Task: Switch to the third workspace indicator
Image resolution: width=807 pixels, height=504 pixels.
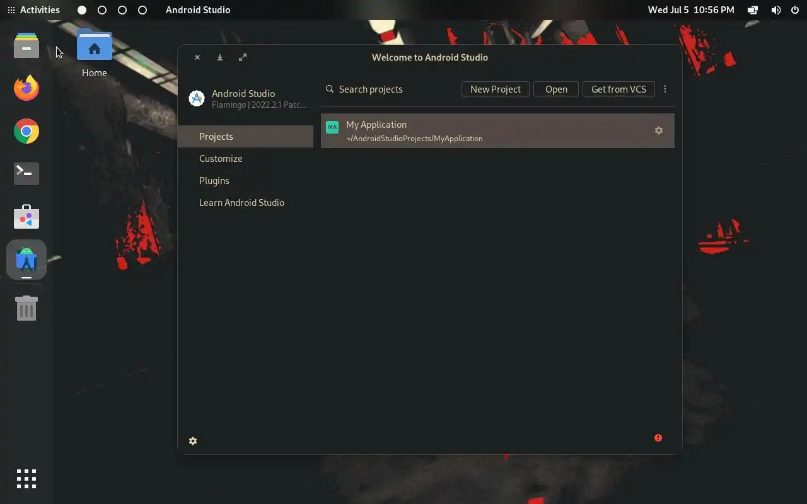Action: [x=122, y=10]
